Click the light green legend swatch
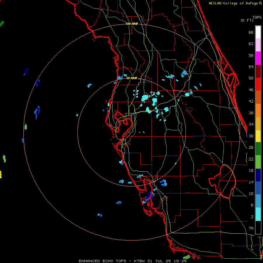This screenshot has width=263, height=263. [258, 162]
